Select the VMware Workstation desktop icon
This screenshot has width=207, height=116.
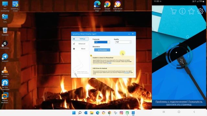(x=5, y=98)
